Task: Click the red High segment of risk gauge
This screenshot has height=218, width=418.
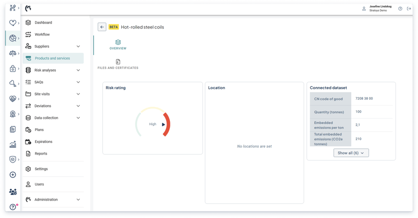Action: (167, 124)
